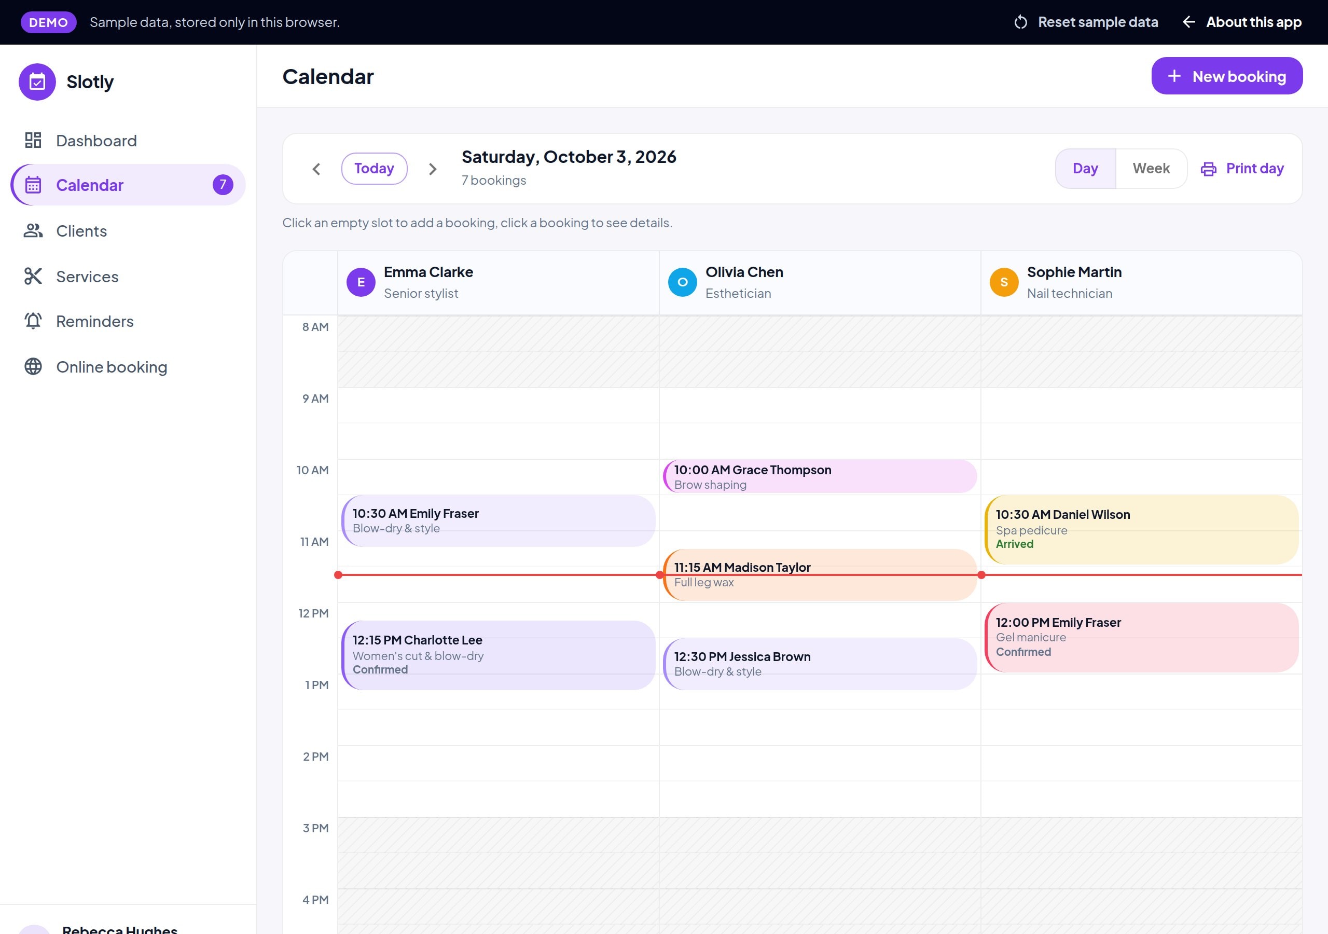The image size is (1328, 934).
Task: Open Grace Thompson's 10:00 AM Brow shaping booking
Action: [820, 476]
